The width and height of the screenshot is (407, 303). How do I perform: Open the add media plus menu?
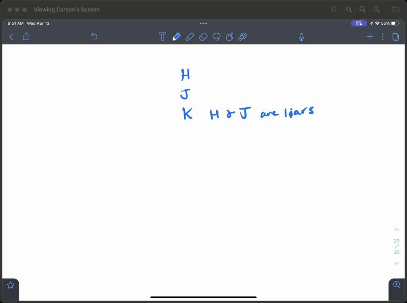(370, 37)
